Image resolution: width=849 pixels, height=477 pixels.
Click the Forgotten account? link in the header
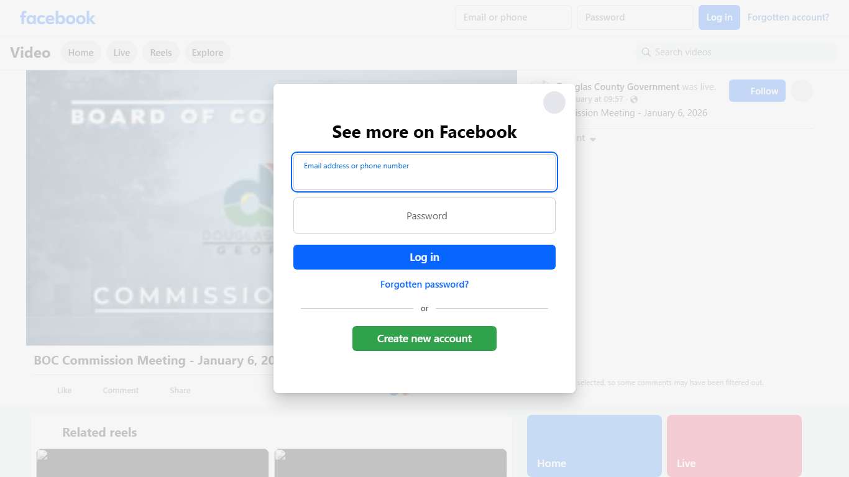click(x=788, y=17)
